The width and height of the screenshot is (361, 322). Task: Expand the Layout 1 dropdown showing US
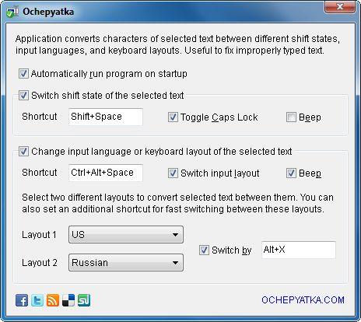click(126, 235)
